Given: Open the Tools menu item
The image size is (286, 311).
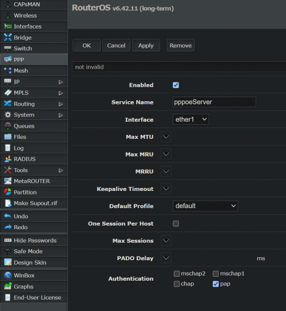Looking at the screenshot, I should coord(34,170).
